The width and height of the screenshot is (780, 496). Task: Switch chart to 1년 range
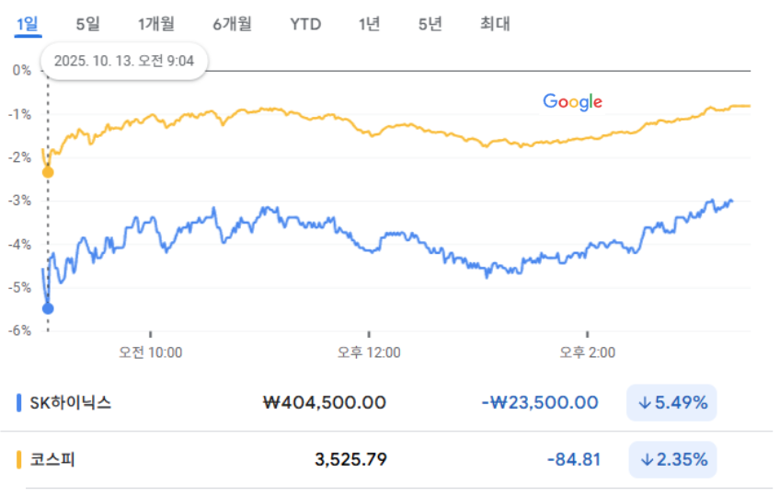369,25
